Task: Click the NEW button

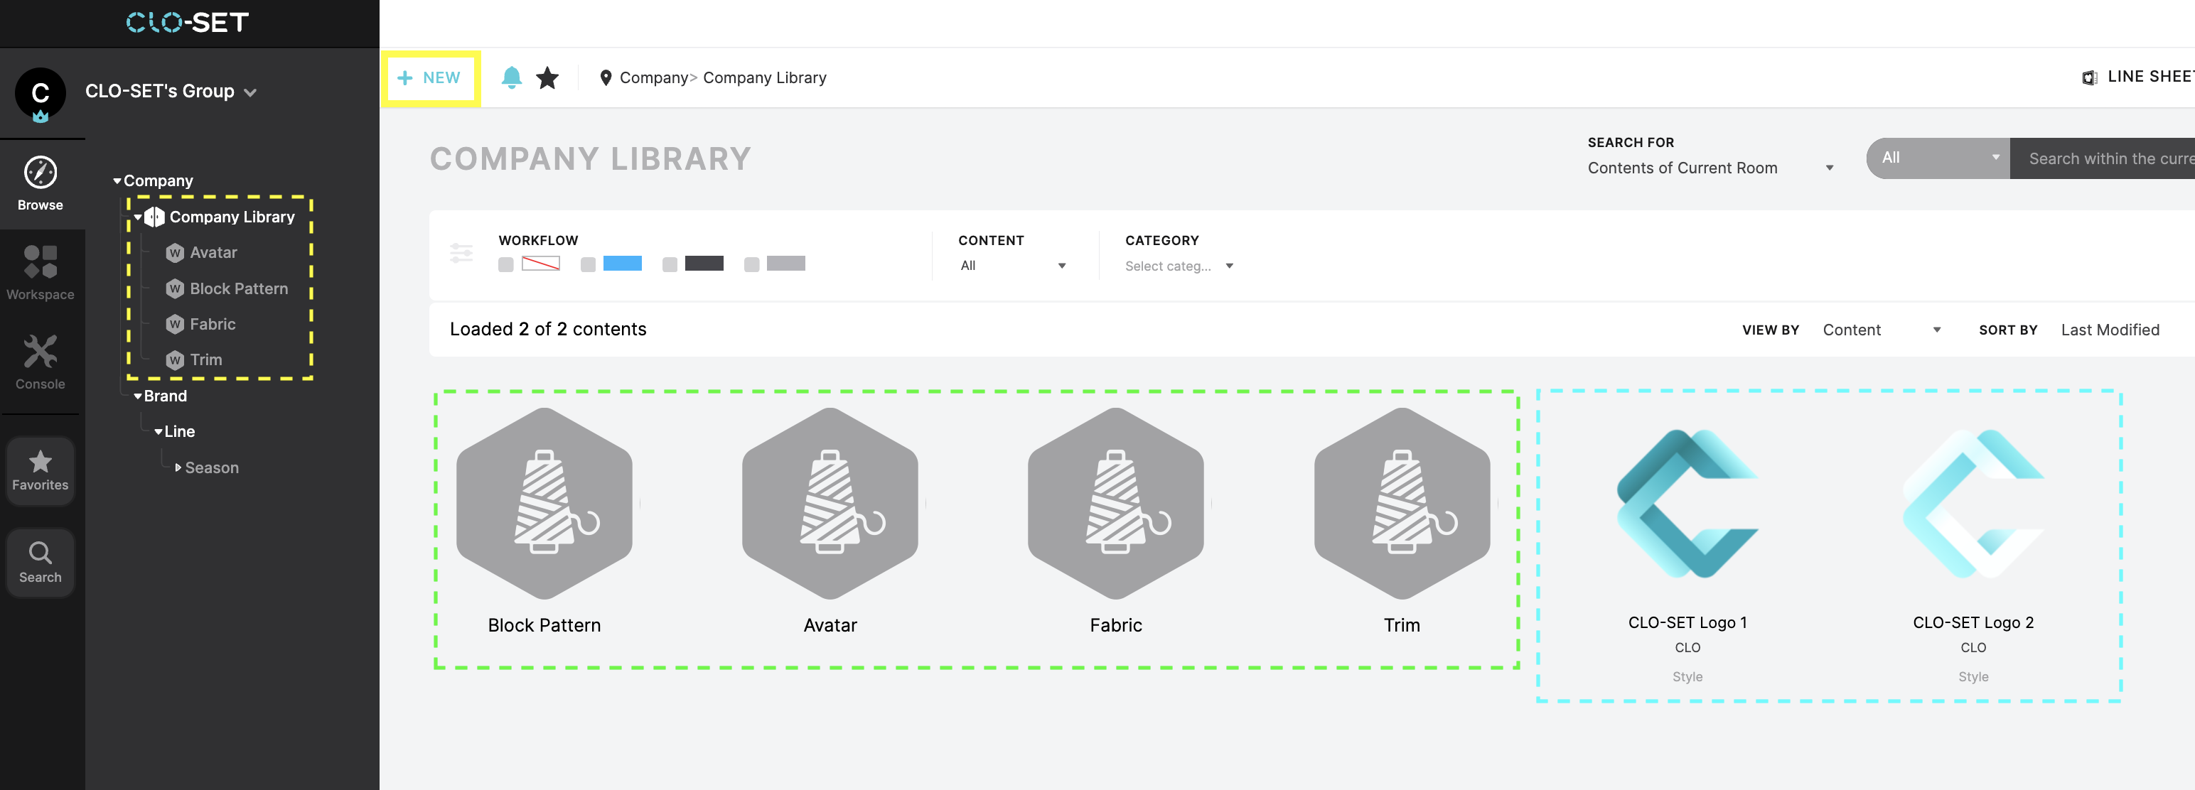Action: [x=430, y=77]
